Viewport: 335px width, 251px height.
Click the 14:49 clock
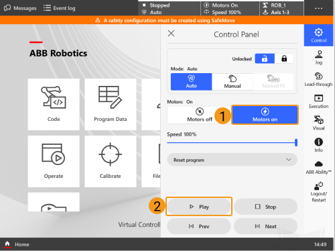(320, 244)
